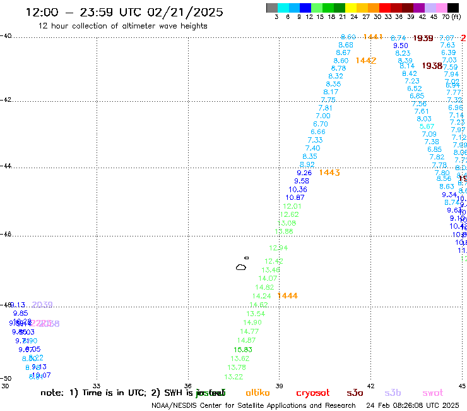Viewport: 467px width, 411px height.
Task: Click the 13.62 wave height reading
Action: [240, 359]
